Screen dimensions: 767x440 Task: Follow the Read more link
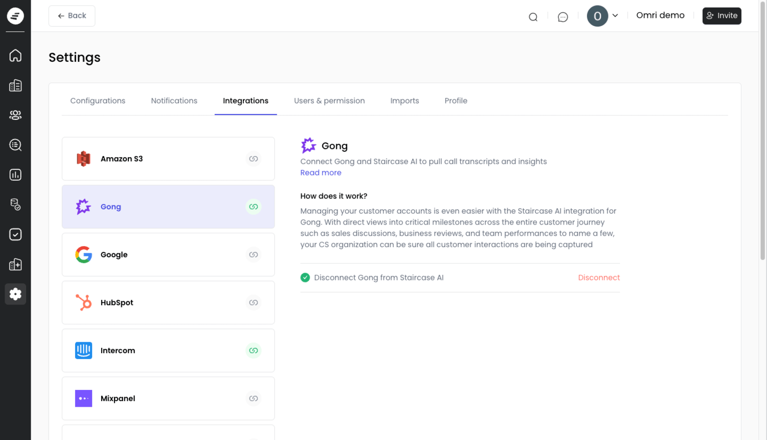click(321, 173)
